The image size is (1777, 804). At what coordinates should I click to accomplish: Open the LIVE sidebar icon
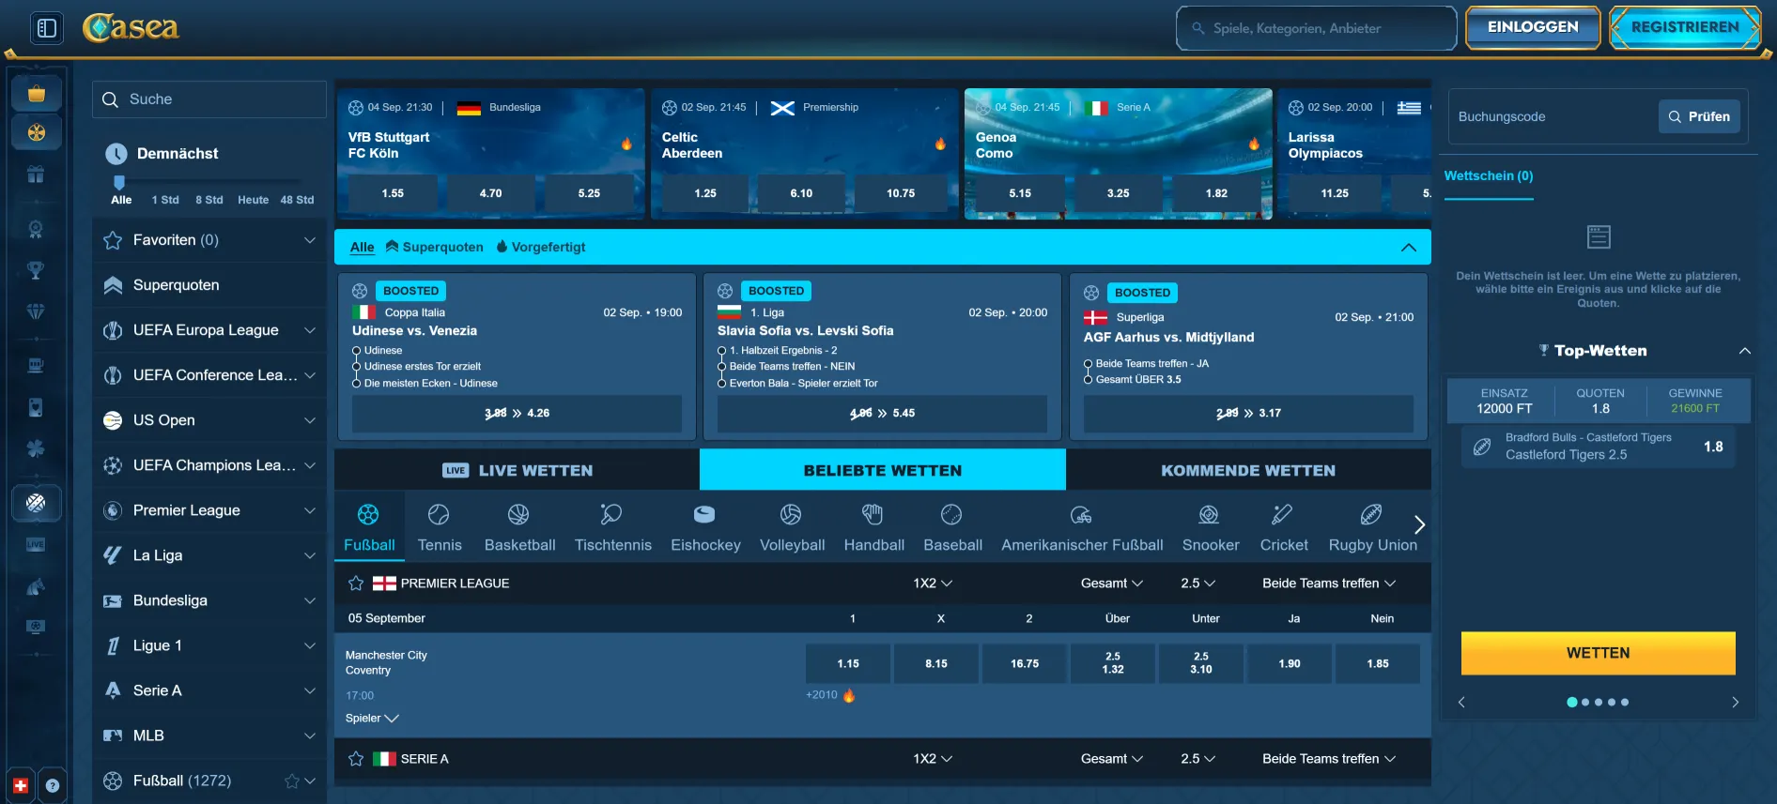pyautogui.click(x=36, y=544)
